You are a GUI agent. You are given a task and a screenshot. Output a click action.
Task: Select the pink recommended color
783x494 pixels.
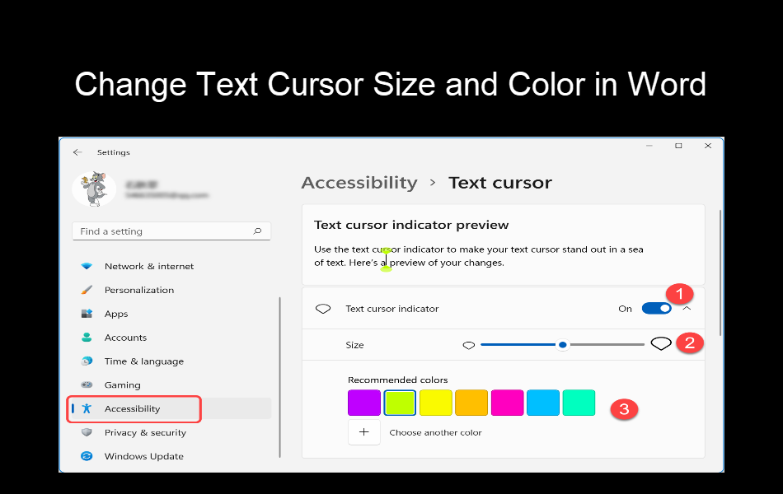[508, 403]
